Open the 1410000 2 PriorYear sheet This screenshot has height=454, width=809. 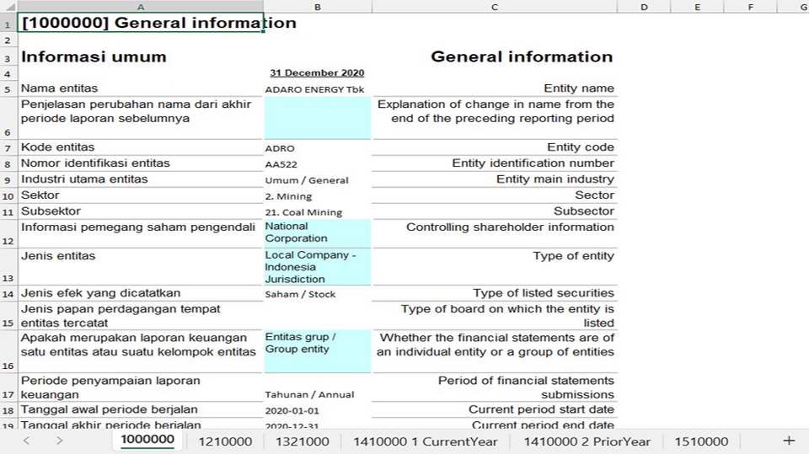coord(587,441)
